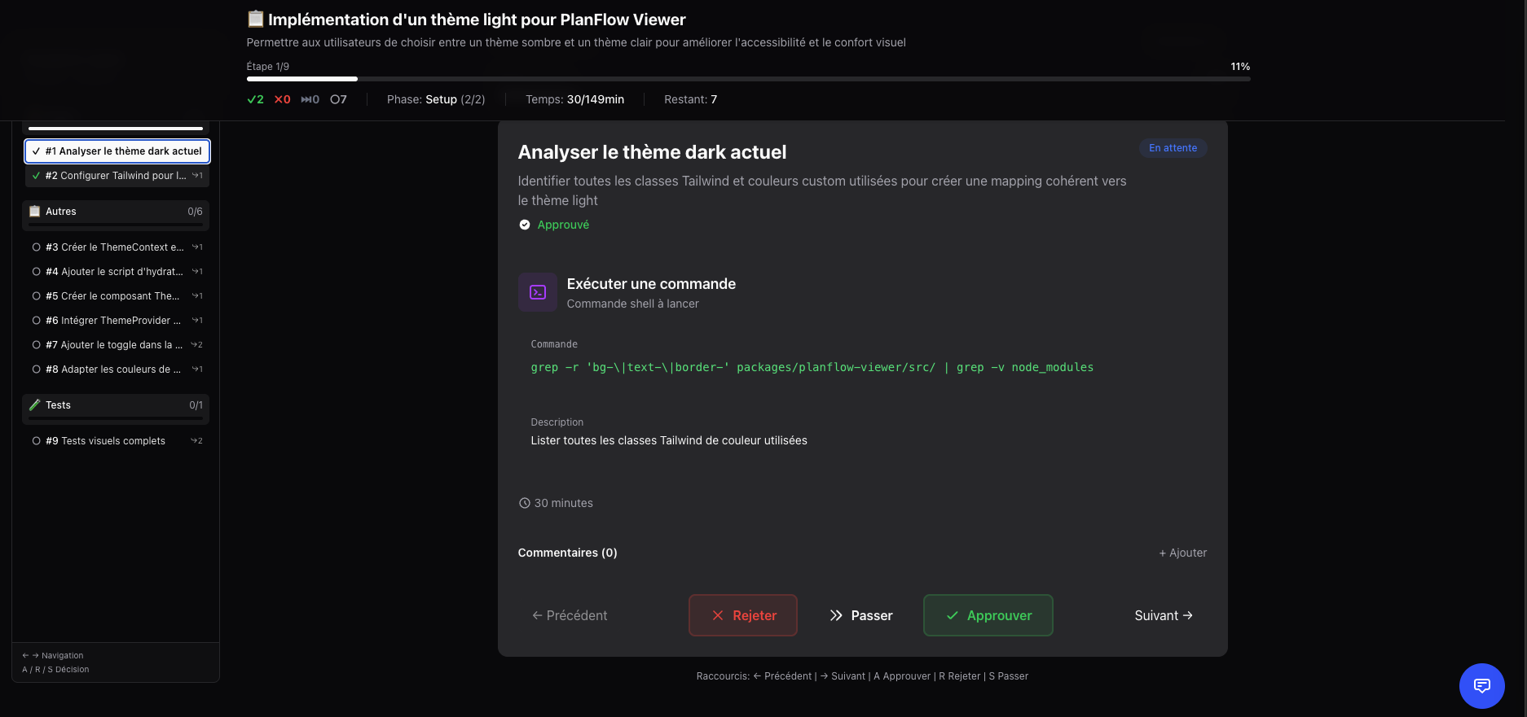Click the 11% progress percentage
The image size is (1527, 717).
pos(1240,67)
